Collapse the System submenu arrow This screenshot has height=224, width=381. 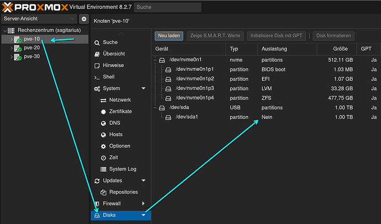(144, 88)
